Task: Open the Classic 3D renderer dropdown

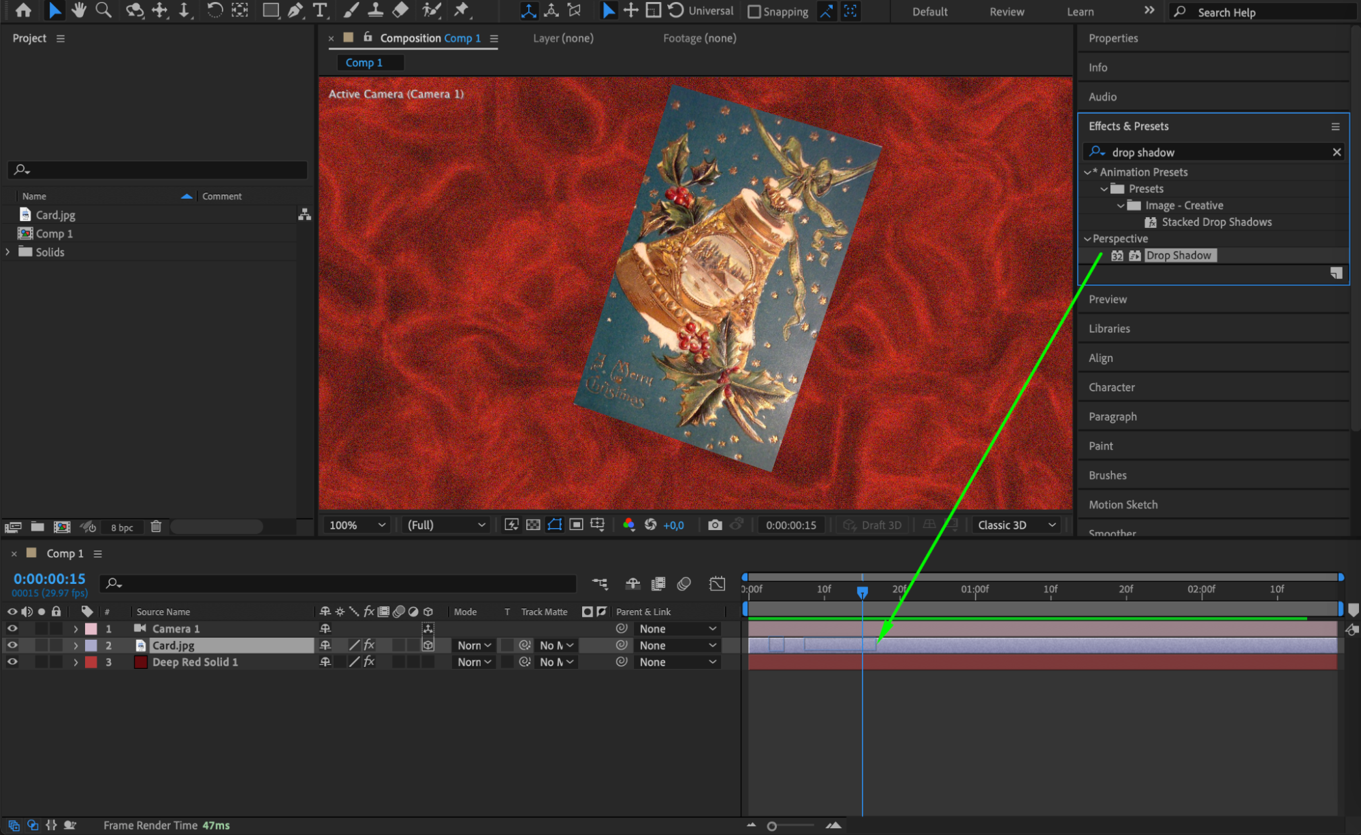Action: (x=1016, y=525)
